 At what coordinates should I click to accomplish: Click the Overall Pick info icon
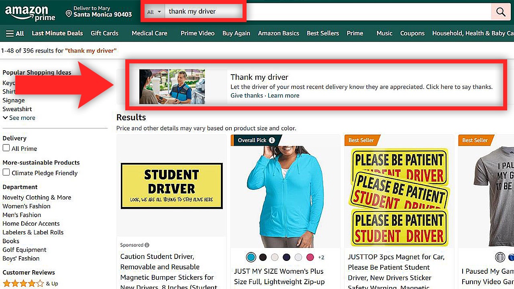coord(273,140)
